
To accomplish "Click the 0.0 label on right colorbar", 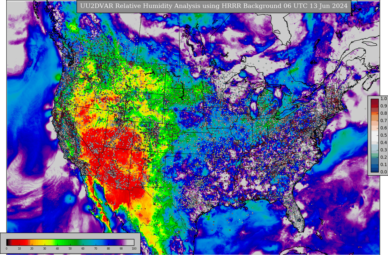I will click(384, 172).
